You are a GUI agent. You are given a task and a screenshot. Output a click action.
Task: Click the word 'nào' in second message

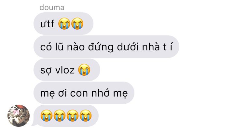[x=76, y=47]
